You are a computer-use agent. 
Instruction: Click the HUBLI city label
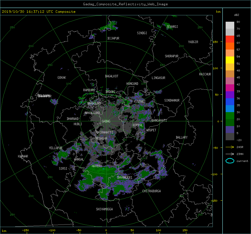coord(78,124)
